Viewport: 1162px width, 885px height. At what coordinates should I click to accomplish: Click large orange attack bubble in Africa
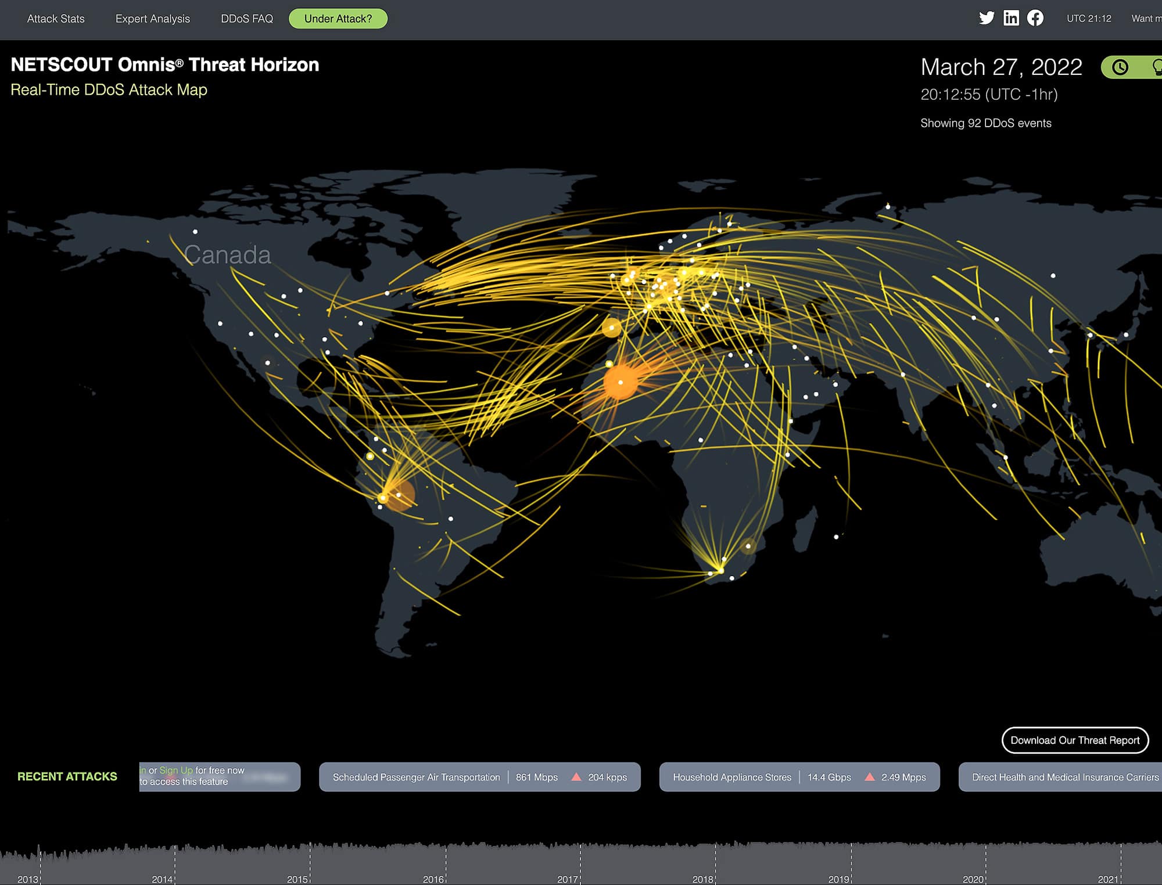pos(621,382)
